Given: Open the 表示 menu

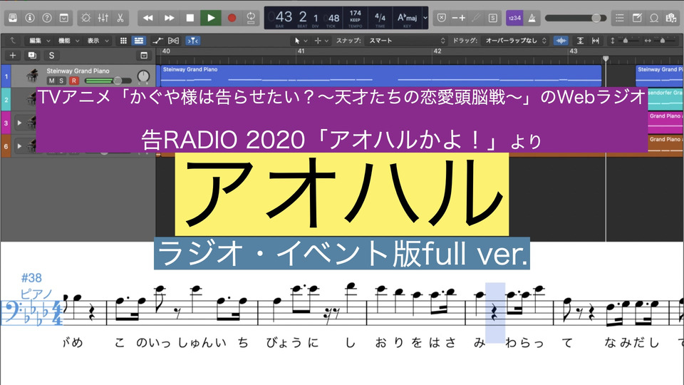Looking at the screenshot, I should click(98, 41).
